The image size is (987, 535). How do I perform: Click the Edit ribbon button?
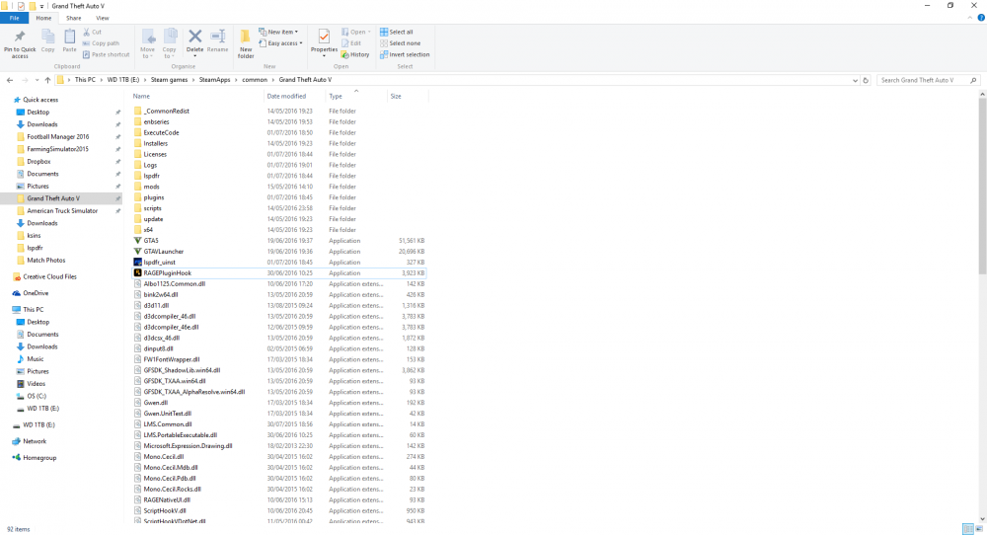click(x=351, y=43)
